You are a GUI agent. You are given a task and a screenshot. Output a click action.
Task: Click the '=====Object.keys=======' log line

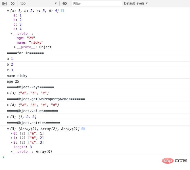(30, 87)
